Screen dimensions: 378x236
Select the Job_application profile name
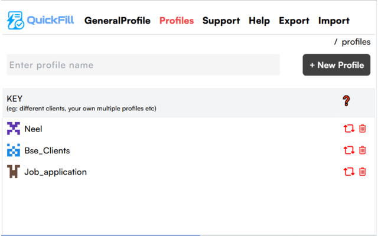point(56,172)
